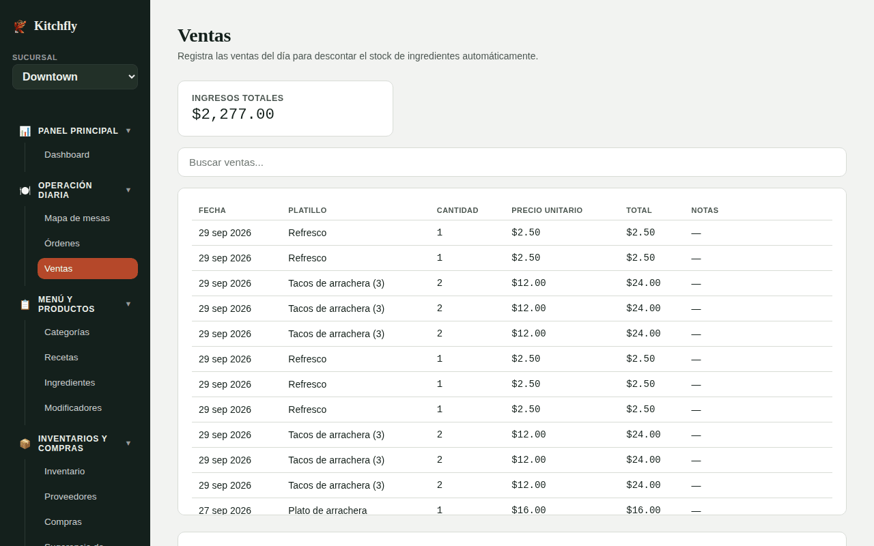Click the Inventarios y Compras box icon

(25, 444)
